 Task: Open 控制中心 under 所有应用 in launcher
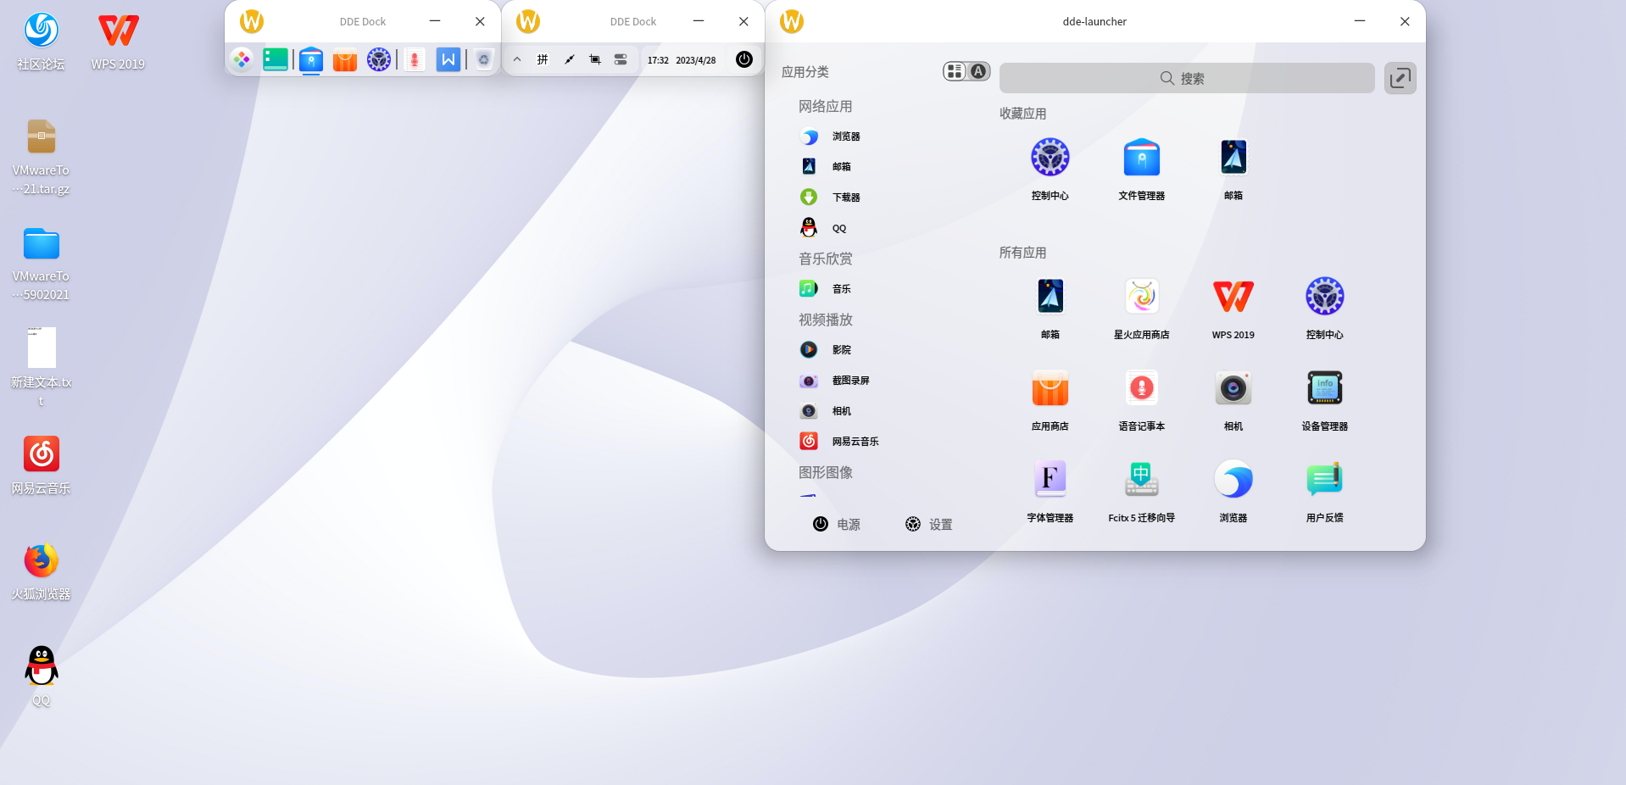pyautogui.click(x=1325, y=309)
